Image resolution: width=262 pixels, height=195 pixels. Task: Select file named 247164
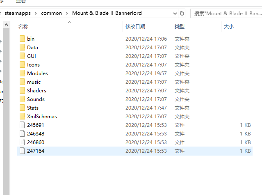(x=36, y=151)
